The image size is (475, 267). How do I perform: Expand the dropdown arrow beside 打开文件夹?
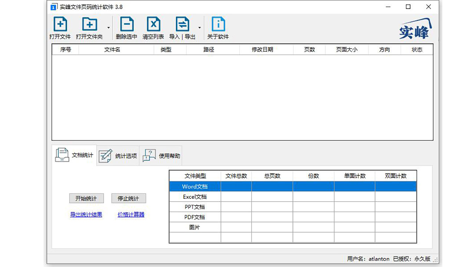click(x=108, y=28)
